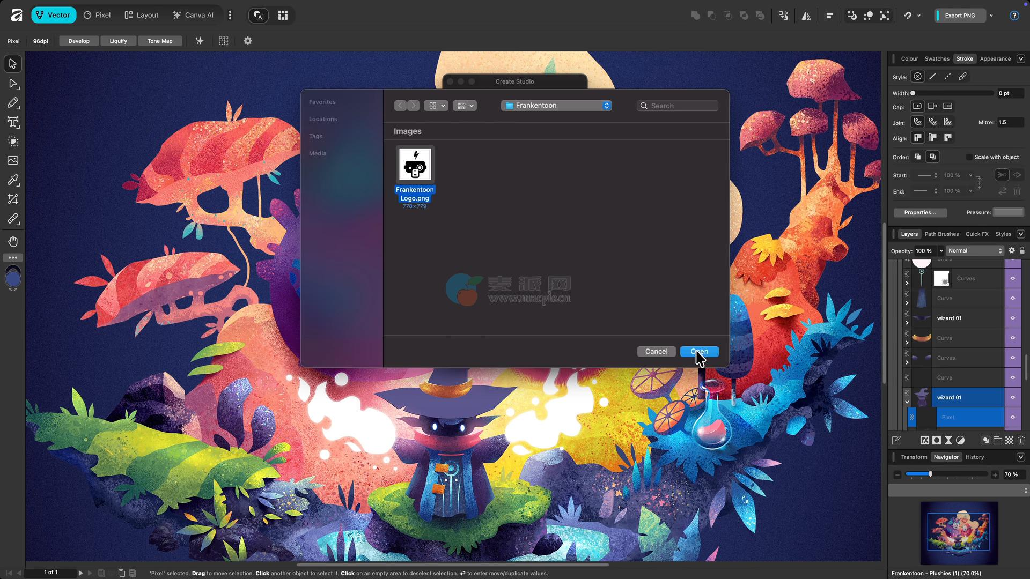
Task: Click the Flip Horizontal toolbar icon
Action: [806, 16]
